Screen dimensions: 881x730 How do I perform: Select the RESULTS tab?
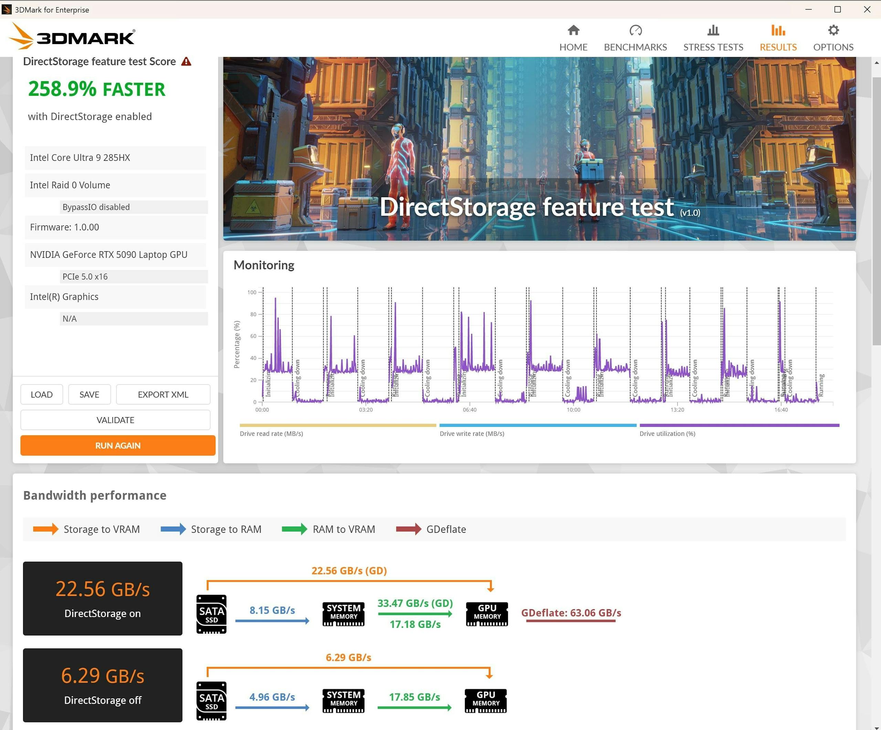[778, 38]
